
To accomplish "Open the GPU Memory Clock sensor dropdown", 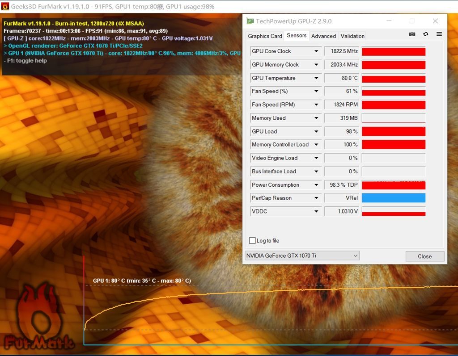I will click(316, 64).
